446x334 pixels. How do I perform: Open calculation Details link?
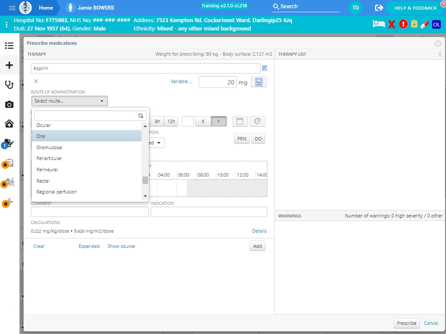[x=260, y=231]
